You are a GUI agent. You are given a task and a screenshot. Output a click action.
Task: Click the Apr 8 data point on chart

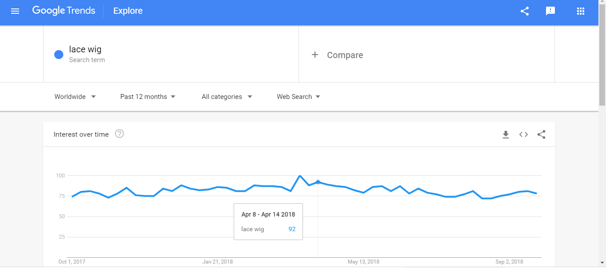coord(318,182)
